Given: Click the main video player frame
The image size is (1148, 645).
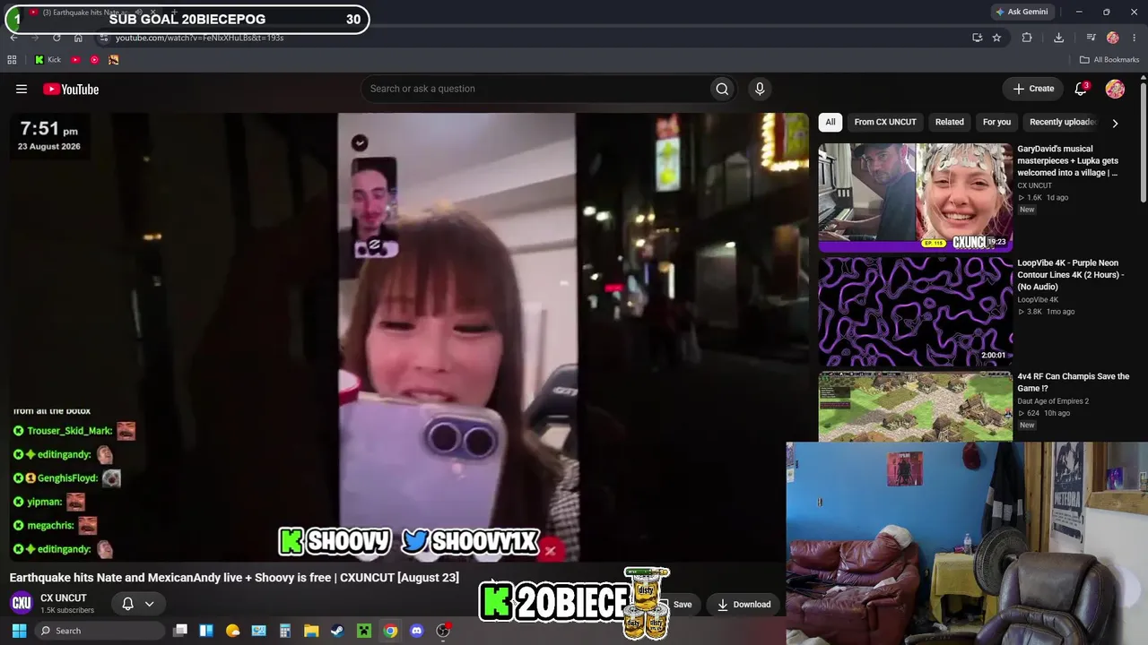Looking at the screenshot, I should click(x=409, y=337).
